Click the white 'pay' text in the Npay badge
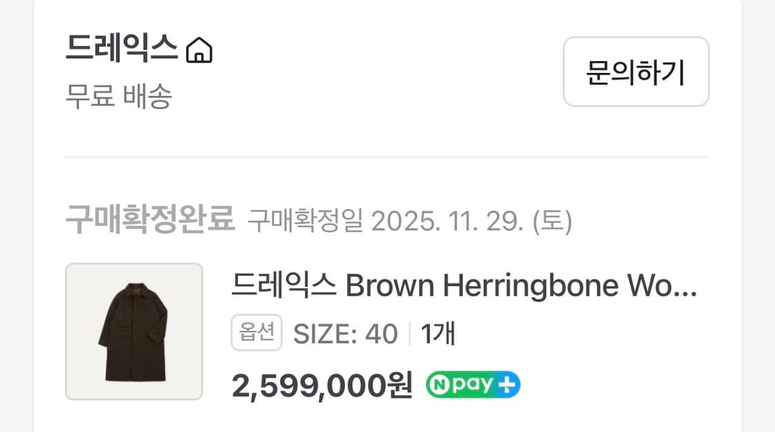 (471, 385)
